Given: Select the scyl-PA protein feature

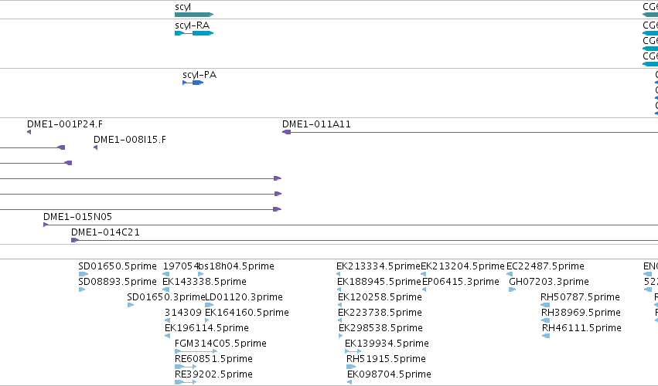Looking at the screenshot, I should (x=193, y=83).
